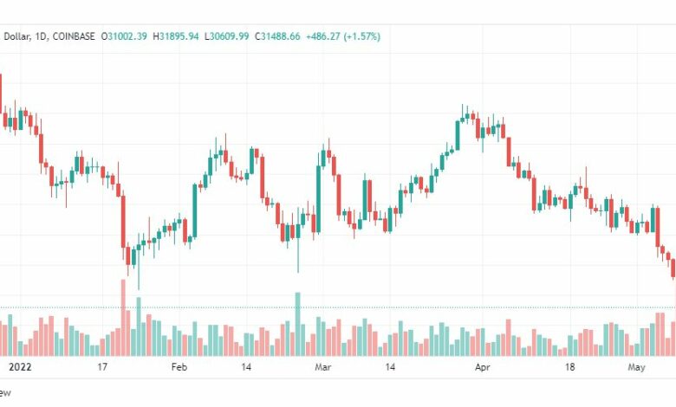Click the February 14 date label
Image resolution: width=676 pixels, height=407 pixels.
click(x=246, y=367)
